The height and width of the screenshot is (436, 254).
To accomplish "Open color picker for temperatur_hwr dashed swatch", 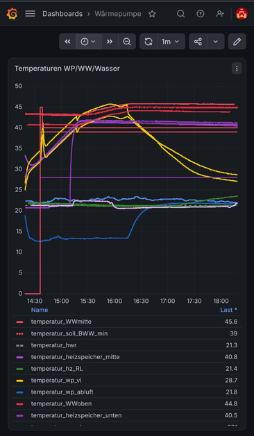I will pos(19,345).
